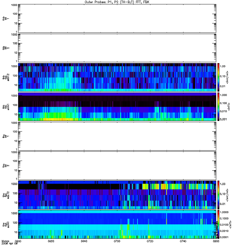Click the 'thb fbk scm1' y-axis label
Image resolution: width=234 pixels, height=250 pixels.
click(x=6, y=107)
